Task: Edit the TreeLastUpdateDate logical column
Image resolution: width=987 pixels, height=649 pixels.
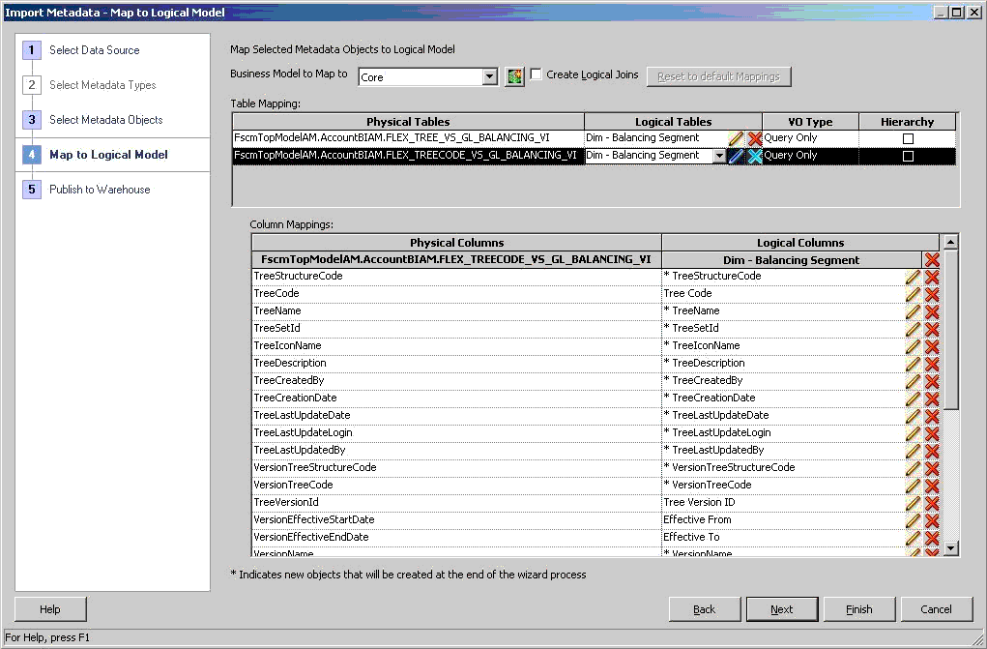Action: click(x=913, y=416)
